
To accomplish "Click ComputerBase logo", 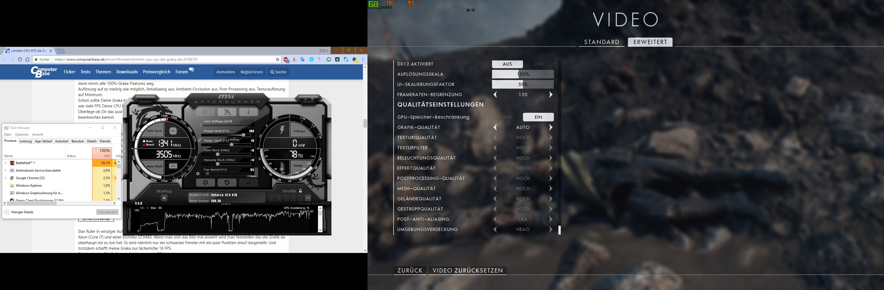I will [x=44, y=71].
